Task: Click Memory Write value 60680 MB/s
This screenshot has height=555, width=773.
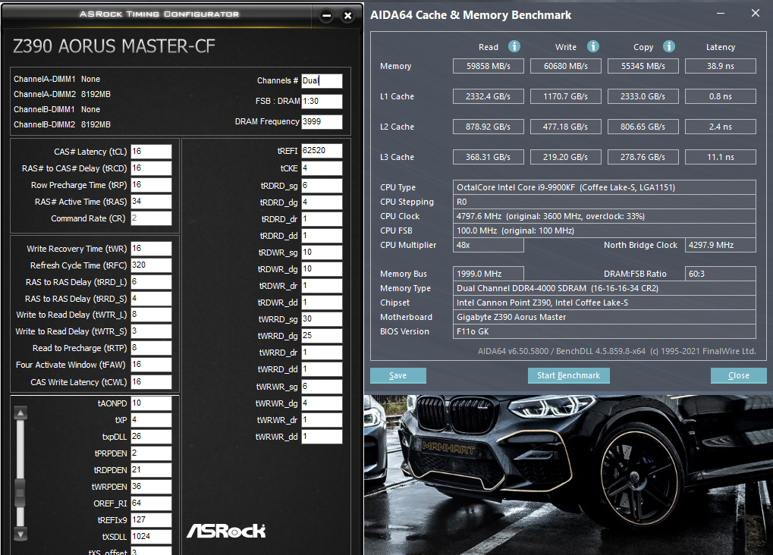Action: click(566, 66)
